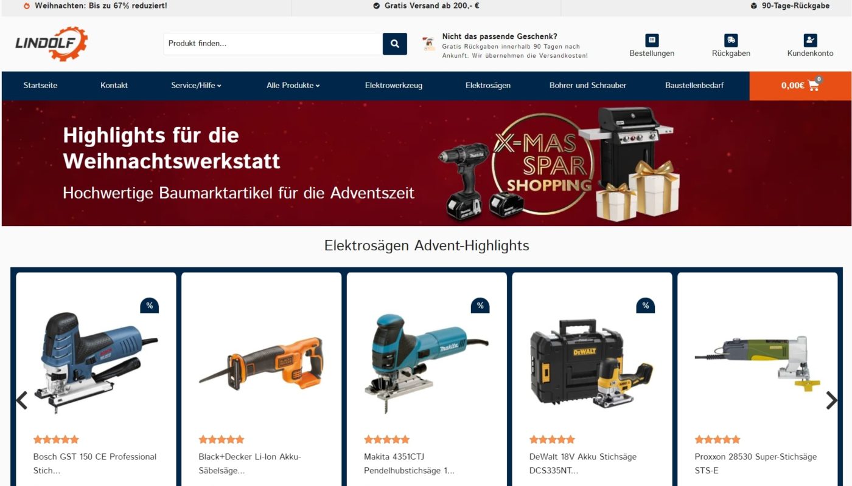Open Kundenkonto account icon

810,40
